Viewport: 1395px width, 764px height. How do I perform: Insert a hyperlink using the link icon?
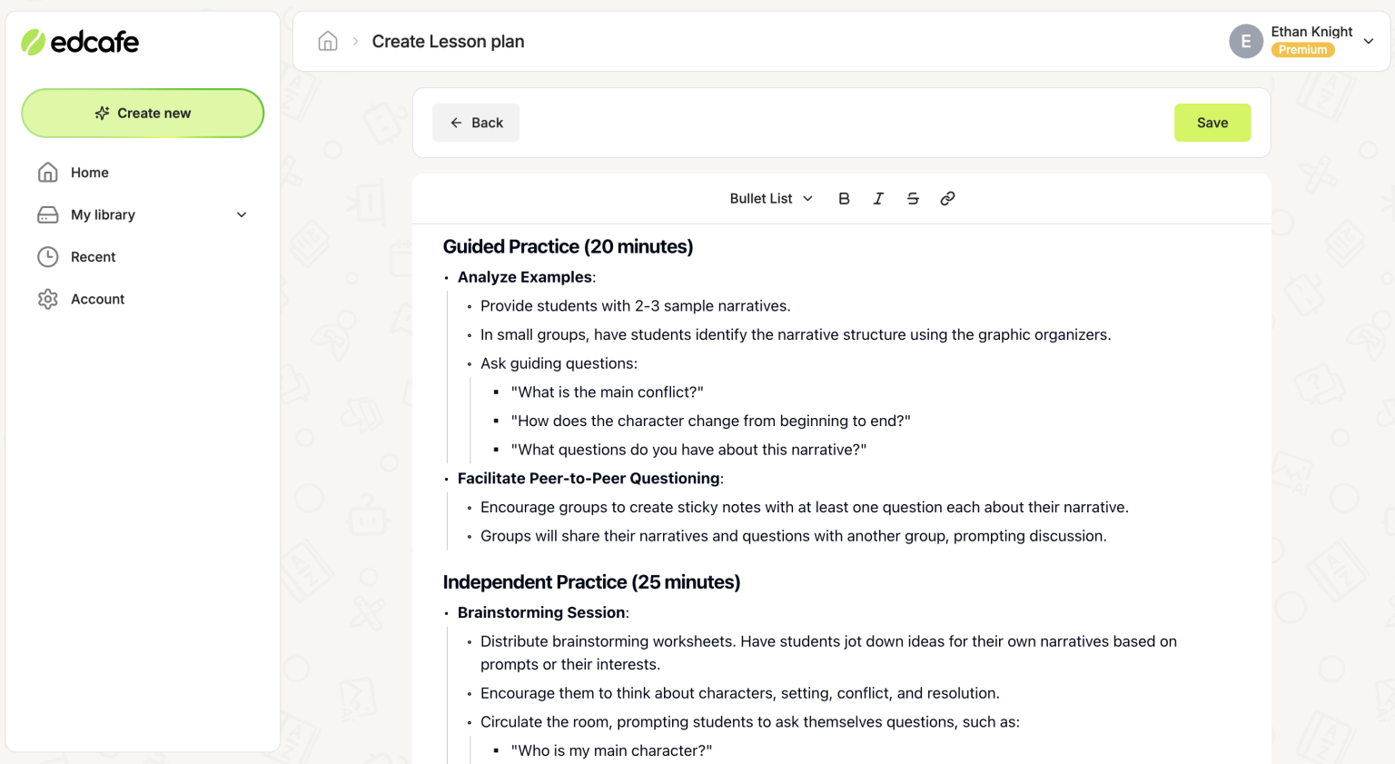[947, 198]
